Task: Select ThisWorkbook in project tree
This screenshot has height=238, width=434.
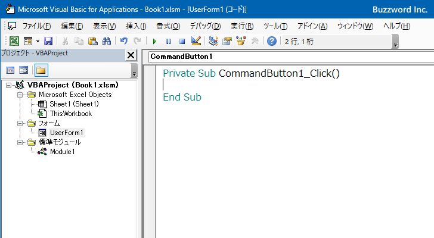Action: click(71, 114)
